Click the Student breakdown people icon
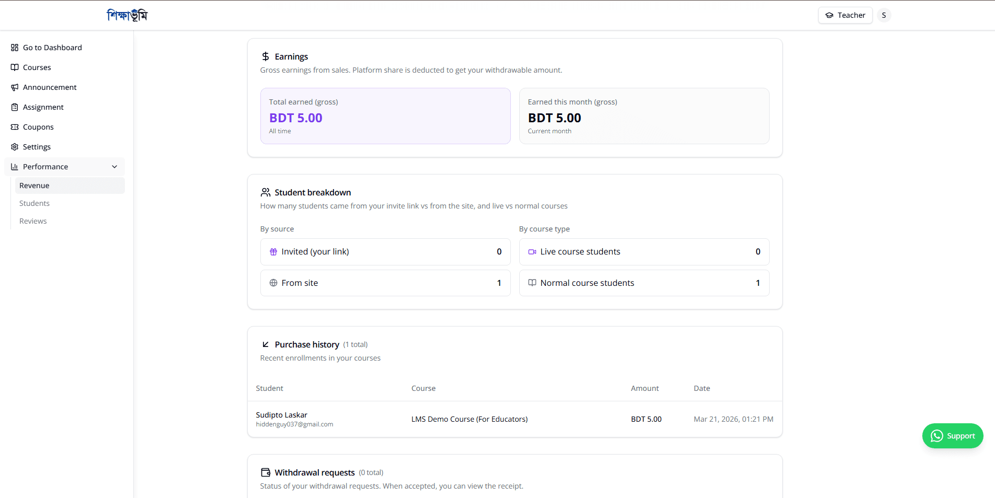This screenshot has height=498, width=995. (x=266, y=192)
